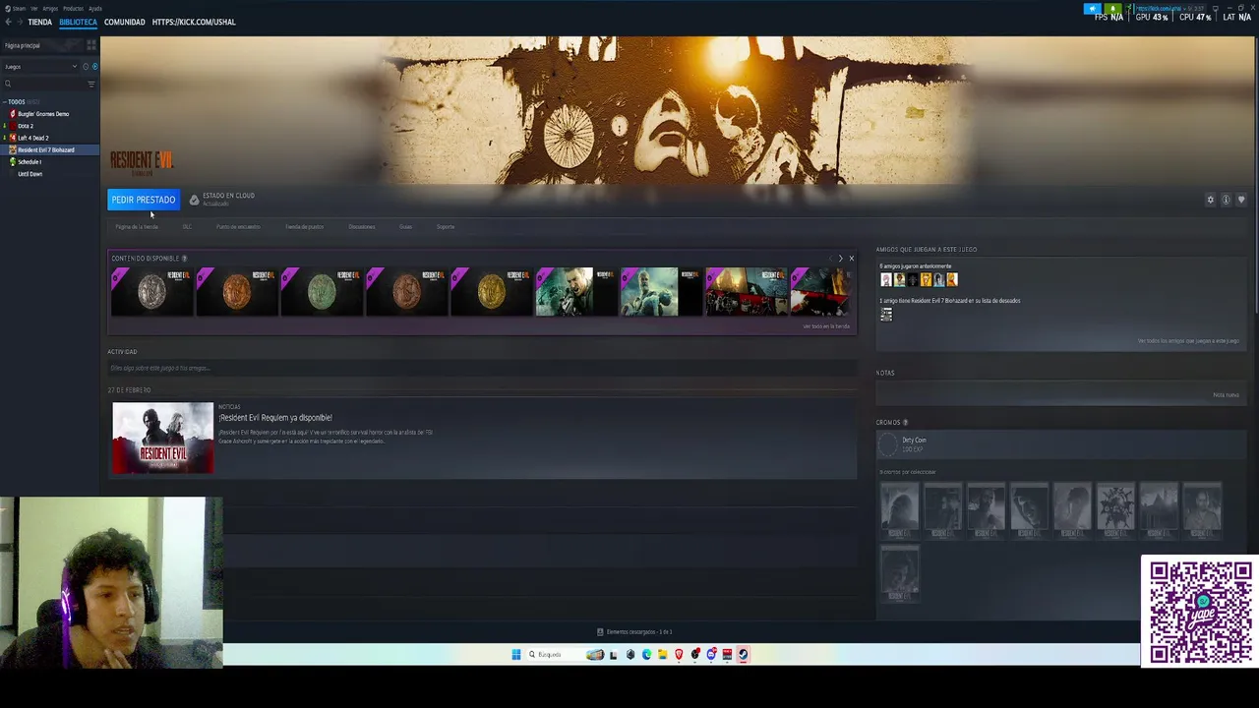Open the Steam menu
The width and height of the screenshot is (1259, 708).
pos(19,8)
